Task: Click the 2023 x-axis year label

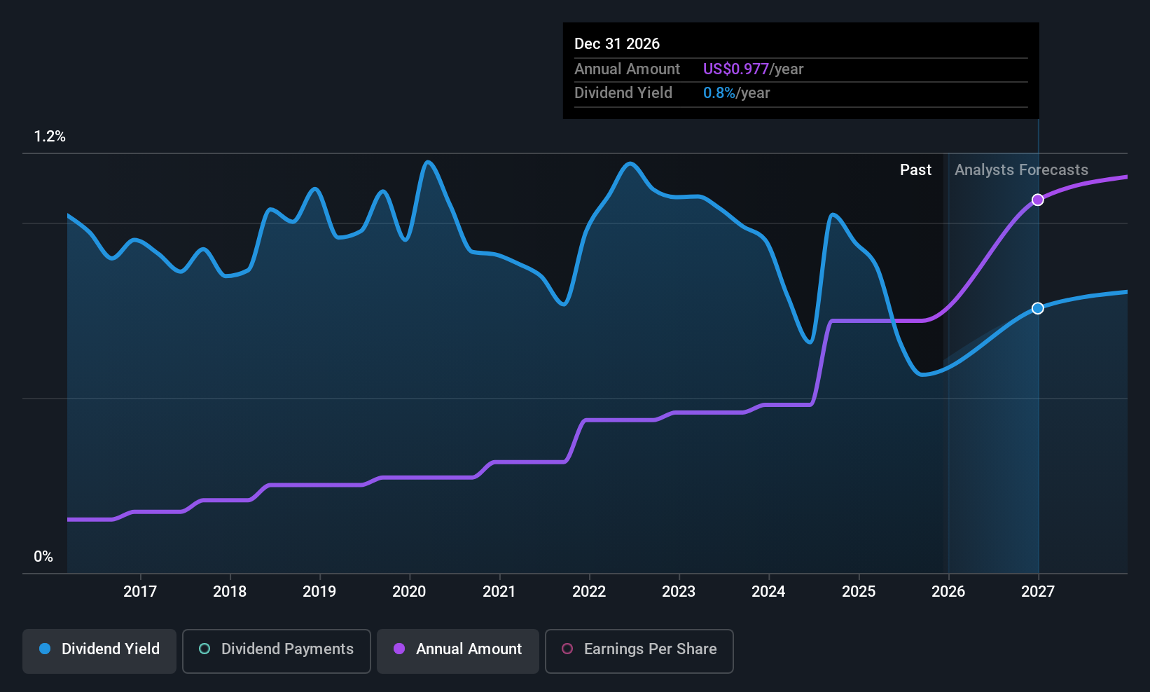Action: coord(679,592)
